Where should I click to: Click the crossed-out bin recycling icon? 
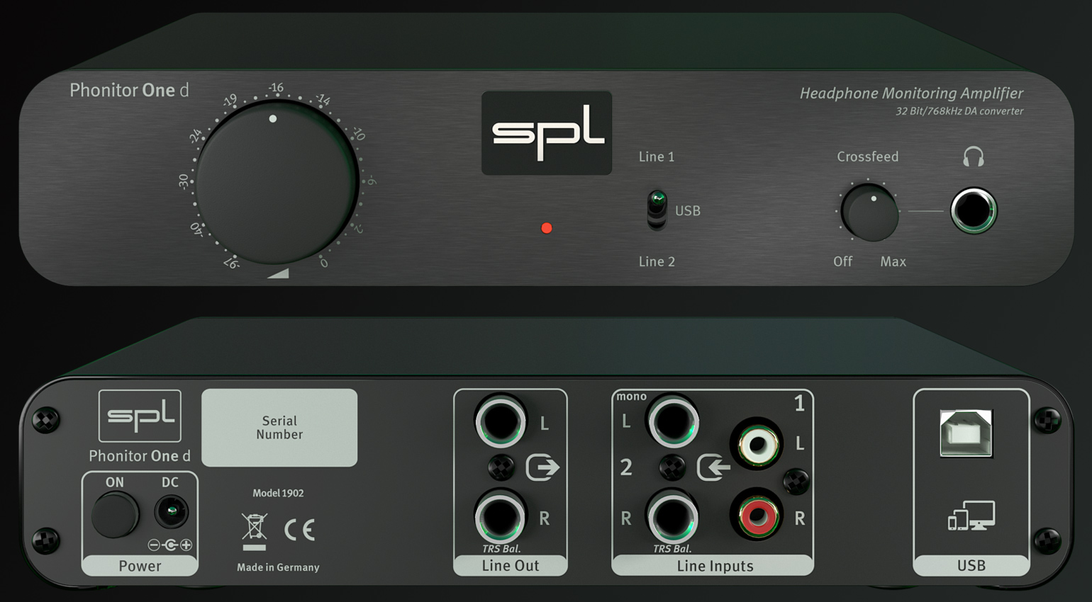click(254, 531)
